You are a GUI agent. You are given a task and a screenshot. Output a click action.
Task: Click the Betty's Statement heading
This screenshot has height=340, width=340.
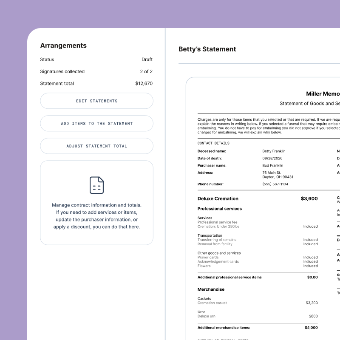point(207,49)
